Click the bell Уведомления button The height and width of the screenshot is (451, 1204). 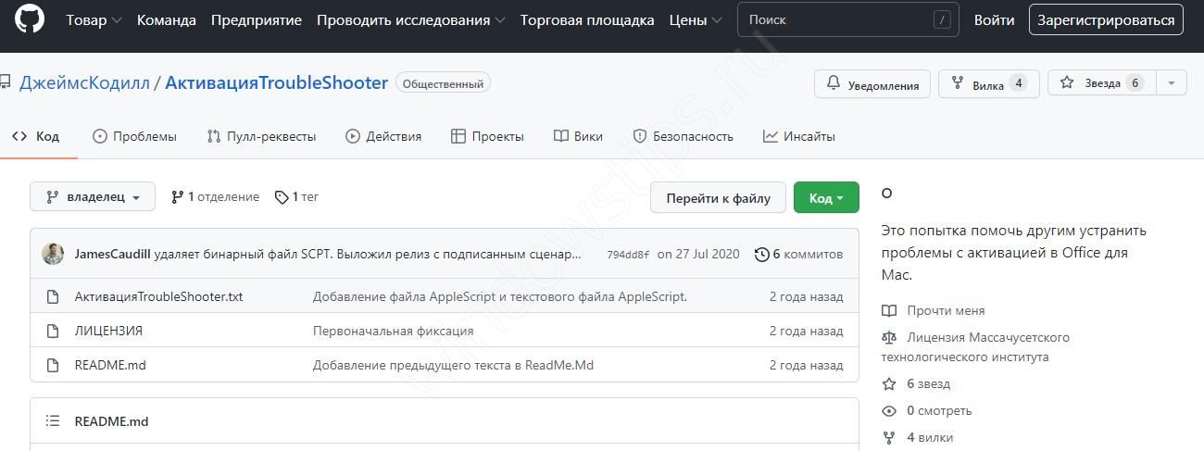pyautogui.click(x=872, y=84)
